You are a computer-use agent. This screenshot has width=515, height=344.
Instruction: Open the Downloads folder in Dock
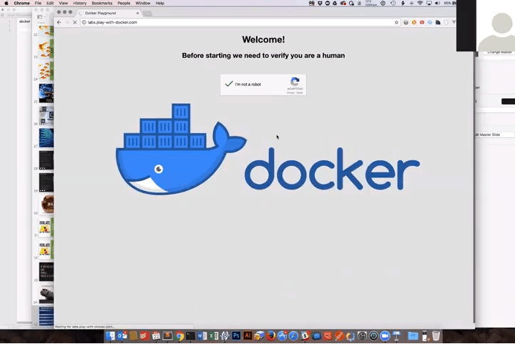click(413, 336)
